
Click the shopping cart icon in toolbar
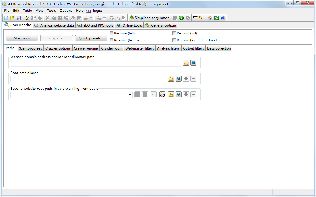click(x=195, y=18)
